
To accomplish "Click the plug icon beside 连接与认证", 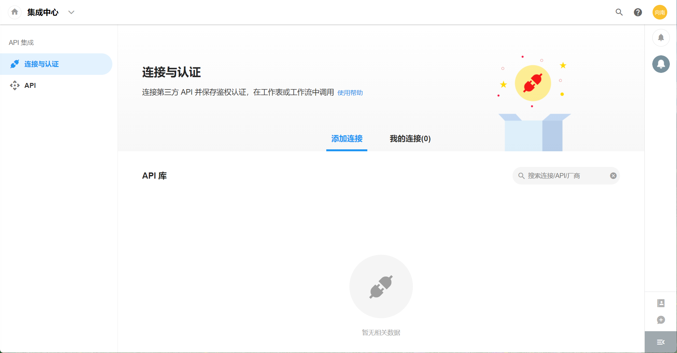I will [x=15, y=64].
